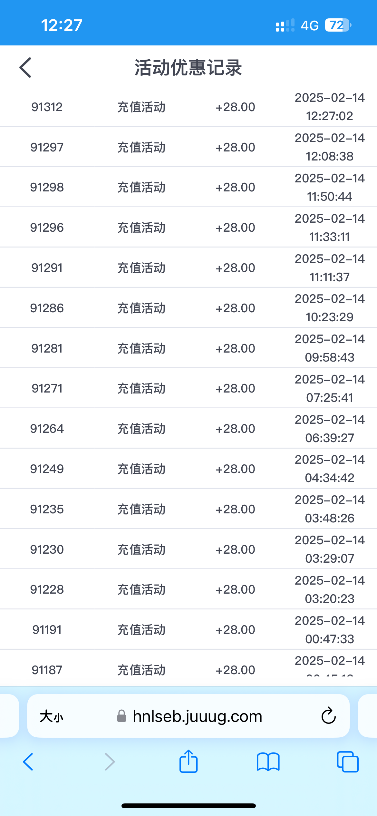Tap the back arrow in page header
Screen dimensions: 377x816
click(x=25, y=68)
